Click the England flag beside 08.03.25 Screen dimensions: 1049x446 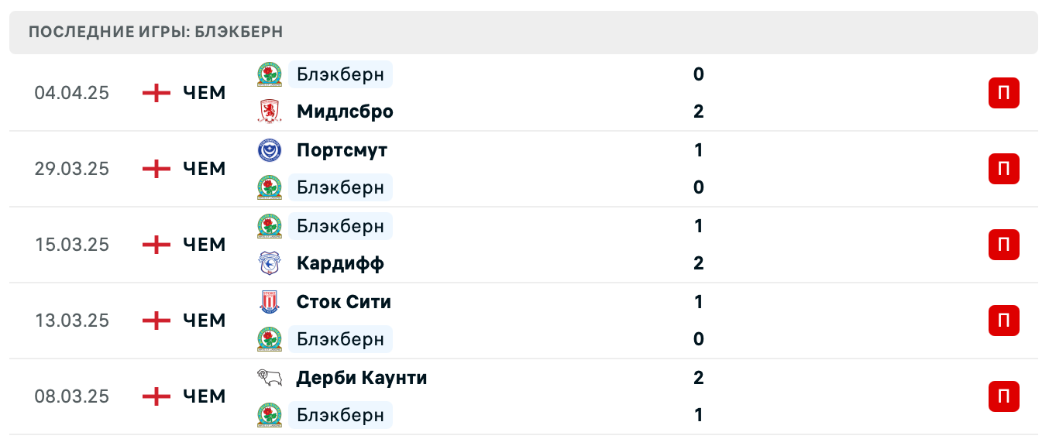[x=156, y=396]
